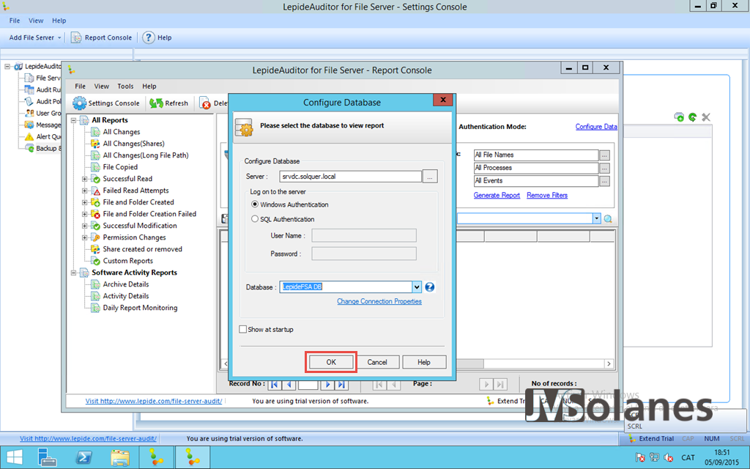Select All Changes report
Screen dimensions: 750x469
point(122,132)
